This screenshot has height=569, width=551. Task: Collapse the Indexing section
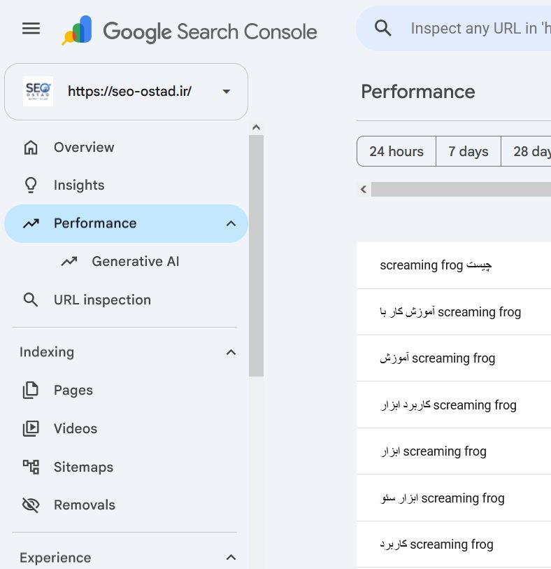click(231, 352)
